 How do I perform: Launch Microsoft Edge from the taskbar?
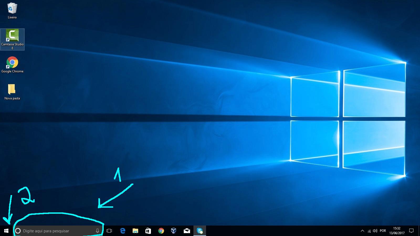coord(123,231)
